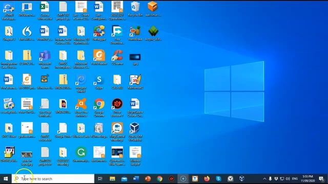Launch the CCleaner shortcut
The width and height of the screenshot is (328, 184).
click(x=117, y=57)
